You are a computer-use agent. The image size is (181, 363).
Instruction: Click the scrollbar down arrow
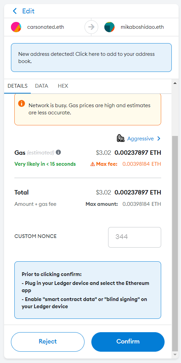pyautogui.click(x=175, y=354)
